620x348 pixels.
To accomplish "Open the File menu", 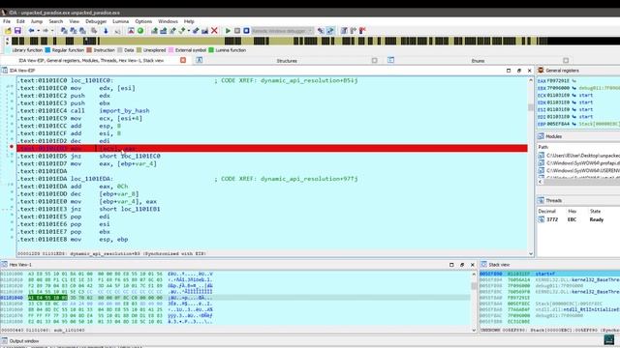I will click(x=7, y=21).
